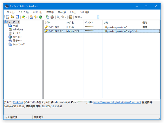Click the Open database folder icon

click(12, 17)
